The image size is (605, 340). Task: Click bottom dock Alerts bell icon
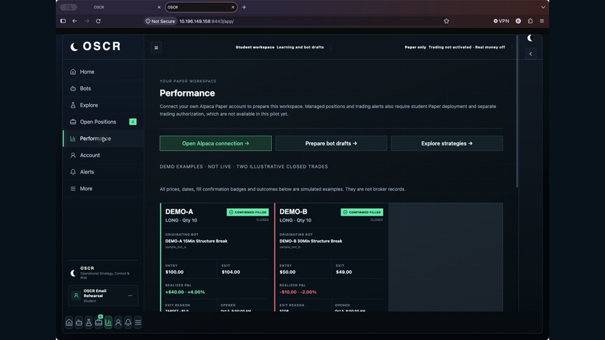(x=128, y=323)
